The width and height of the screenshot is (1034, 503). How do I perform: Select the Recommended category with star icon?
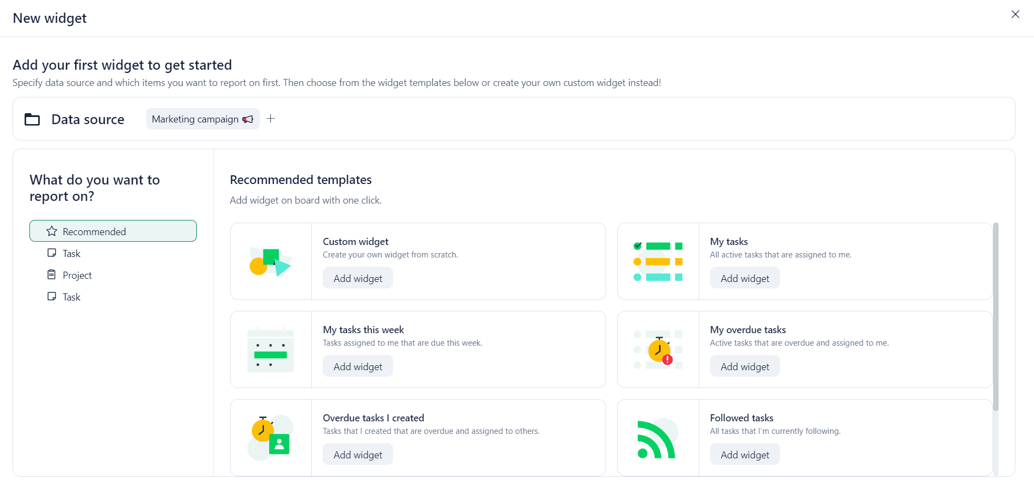[x=113, y=231]
